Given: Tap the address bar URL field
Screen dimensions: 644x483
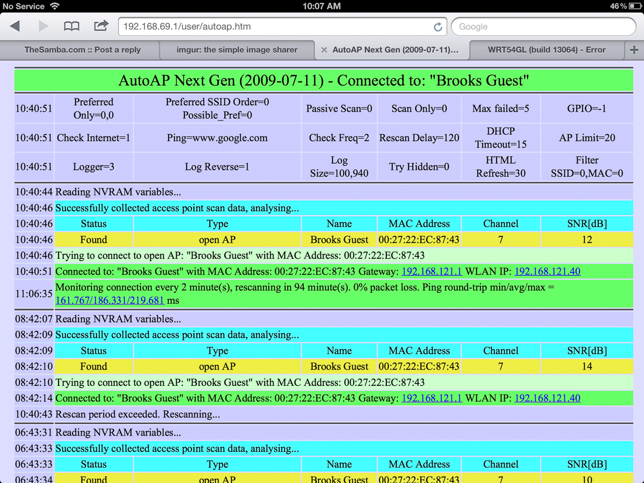Looking at the screenshot, I should 275,27.
